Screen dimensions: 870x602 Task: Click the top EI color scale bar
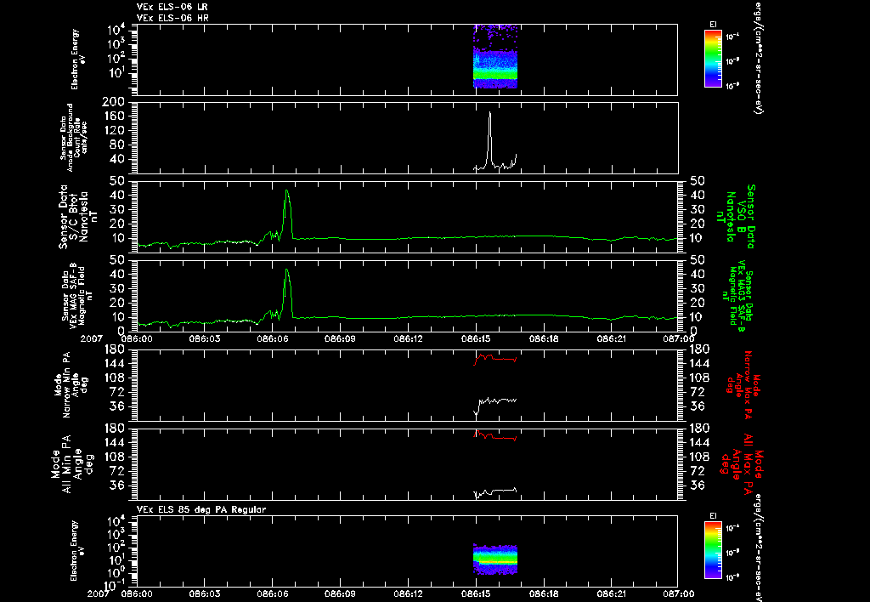(713, 59)
